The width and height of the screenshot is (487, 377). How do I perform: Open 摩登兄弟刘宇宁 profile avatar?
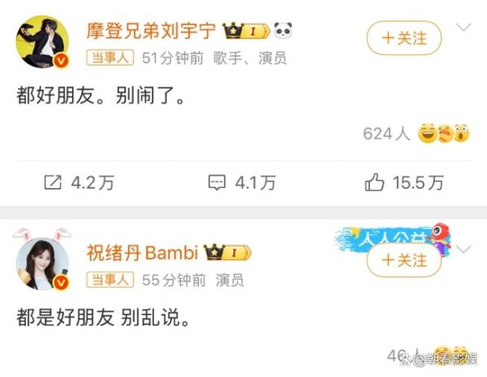pyautogui.click(x=42, y=42)
